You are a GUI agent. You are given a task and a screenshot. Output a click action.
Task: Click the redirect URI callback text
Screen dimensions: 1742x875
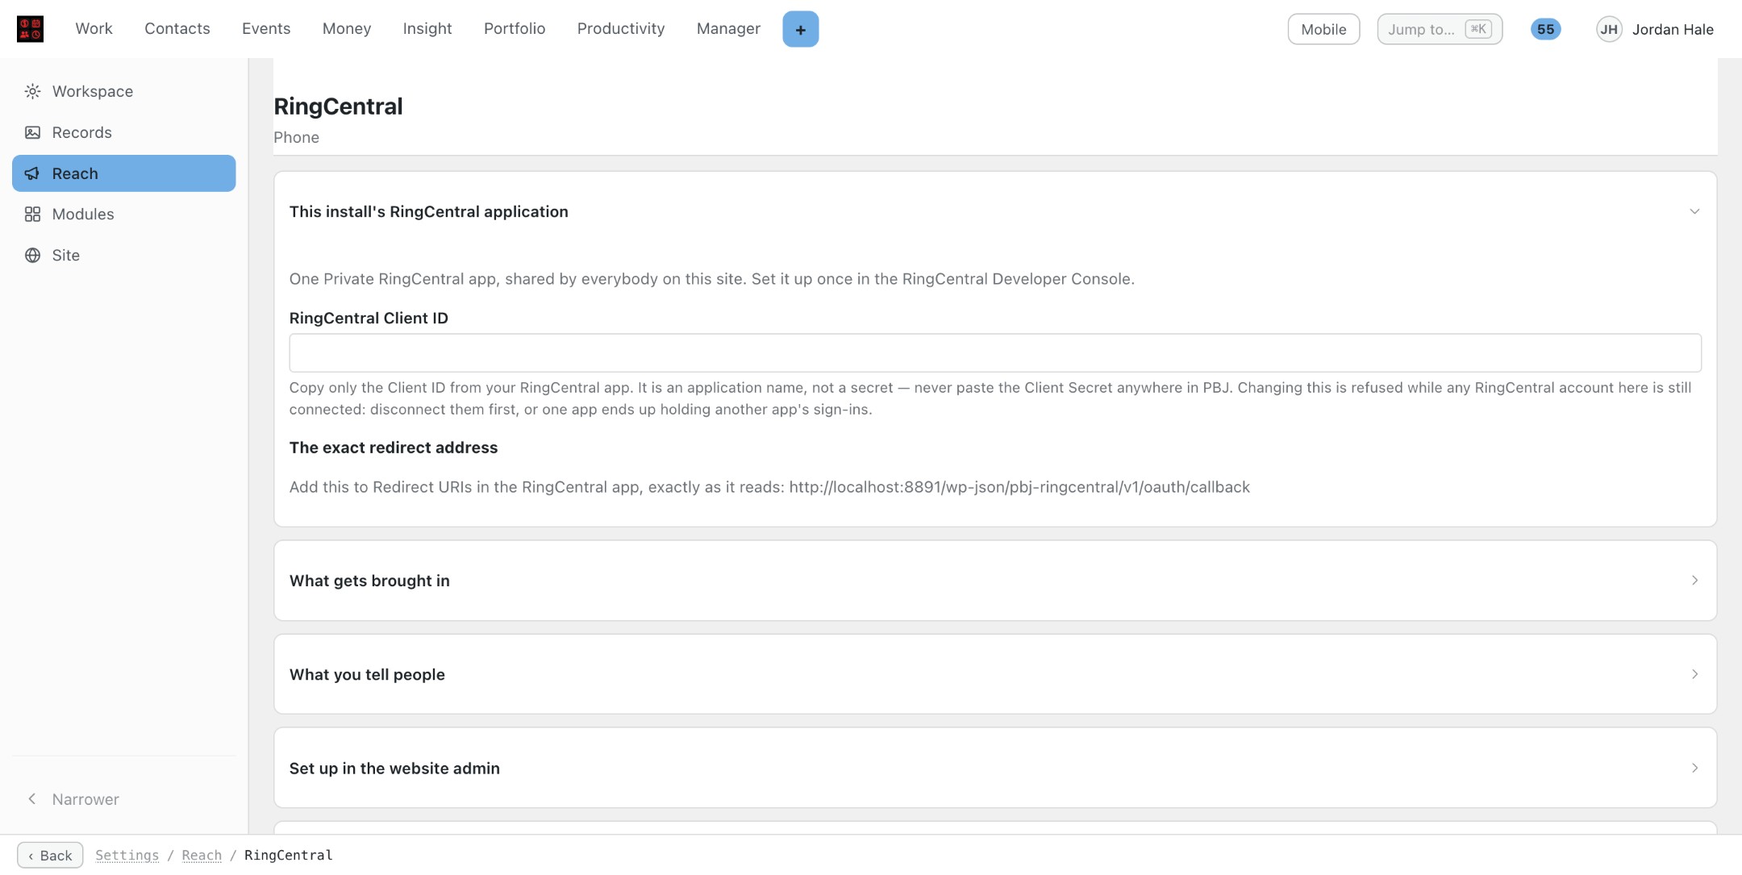tap(1019, 487)
